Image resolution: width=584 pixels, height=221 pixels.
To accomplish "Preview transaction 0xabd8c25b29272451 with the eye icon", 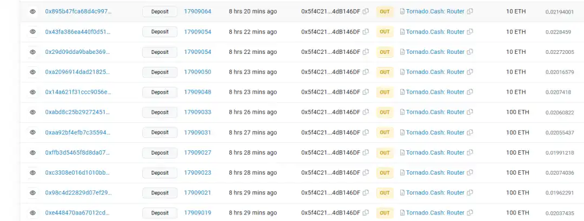I will pyautogui.click(x=33, y=112).
